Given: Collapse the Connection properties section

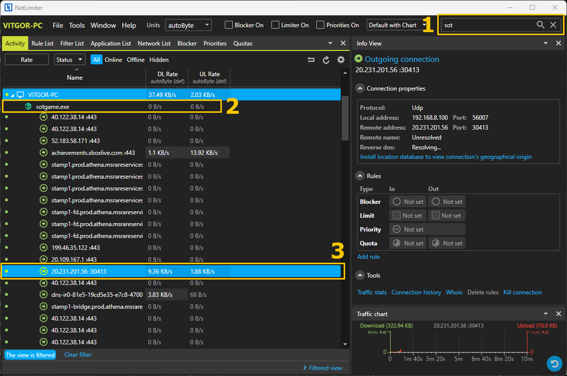Looking at the screenshot, I should click(360, 89).
